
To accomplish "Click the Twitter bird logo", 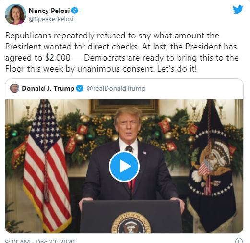I will [x=238, y=10].
